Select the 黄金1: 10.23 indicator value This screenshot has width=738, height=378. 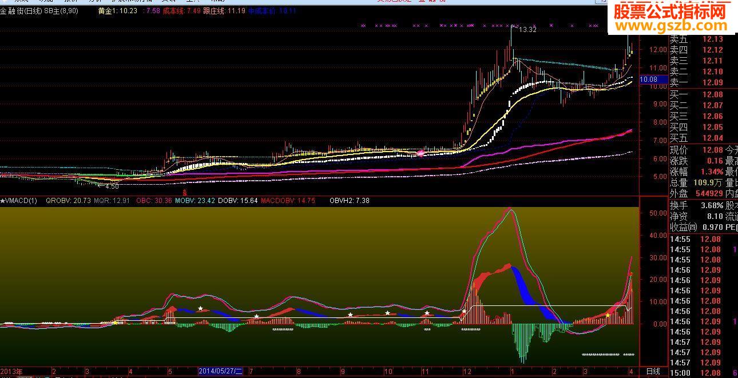pyautogui.click(x=118, y=11)
